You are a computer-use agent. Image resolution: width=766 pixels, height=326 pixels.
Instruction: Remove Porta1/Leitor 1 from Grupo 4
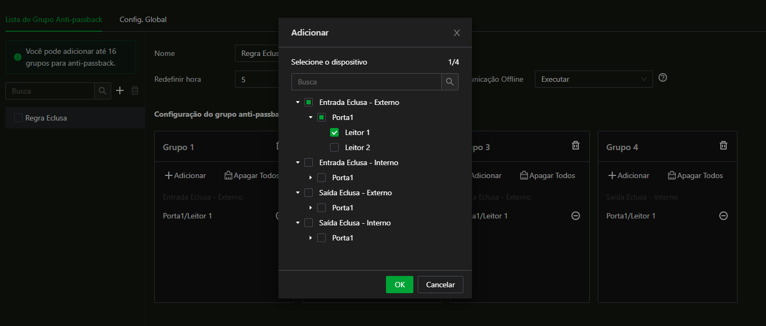click(724, 216)
